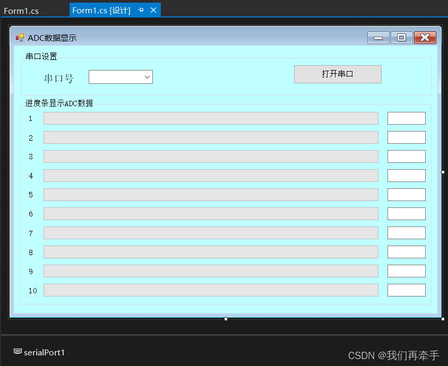Select progress bar for channel 2
Image resolution: width=448 pixels, height=366 pixels.
pos(211,137)
